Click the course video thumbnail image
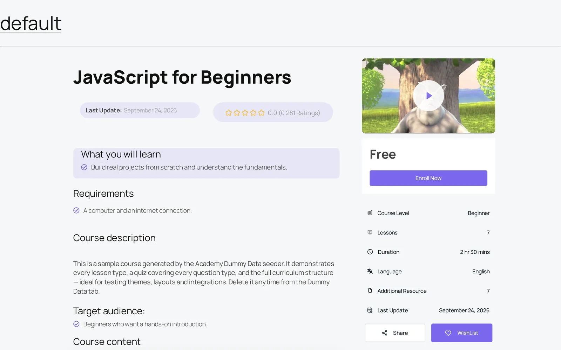 point(428,96)
